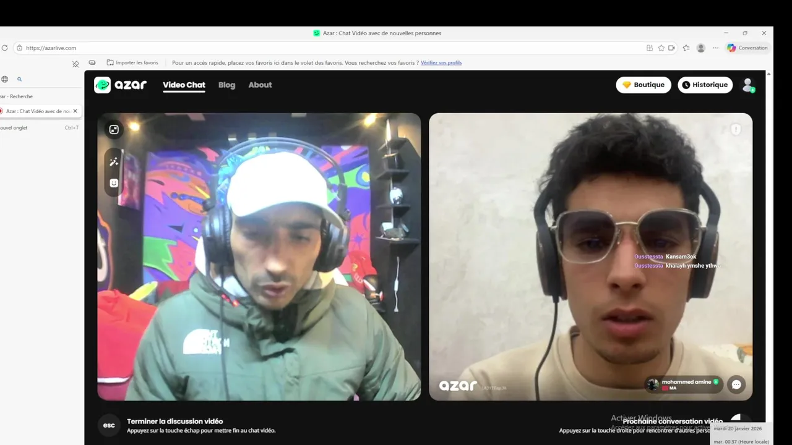
Task: Click the globe icon in tabs pane
Action: (5, 79)
